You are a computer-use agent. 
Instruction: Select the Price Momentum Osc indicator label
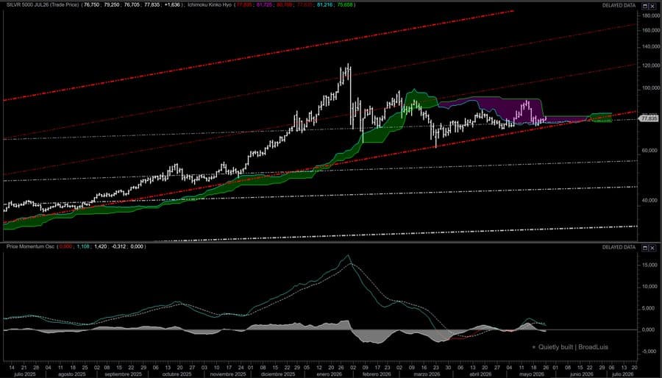(30, 246)
